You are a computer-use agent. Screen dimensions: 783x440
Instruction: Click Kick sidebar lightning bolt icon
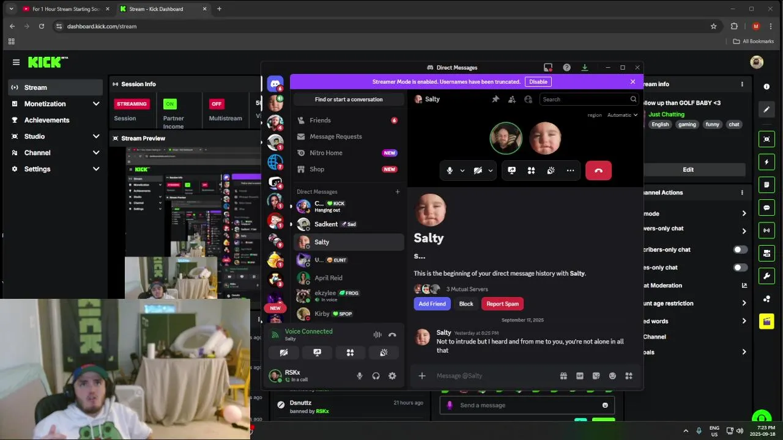pos(766,162)
